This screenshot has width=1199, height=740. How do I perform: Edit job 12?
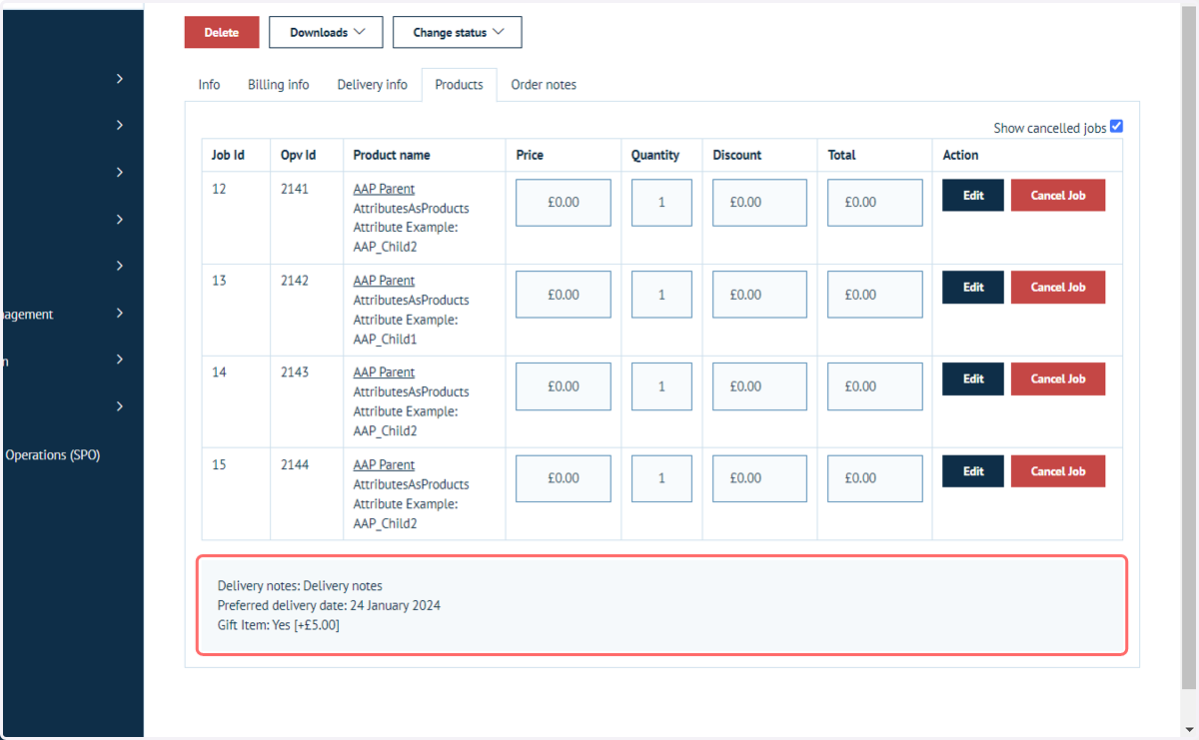(x=973, y=196)
